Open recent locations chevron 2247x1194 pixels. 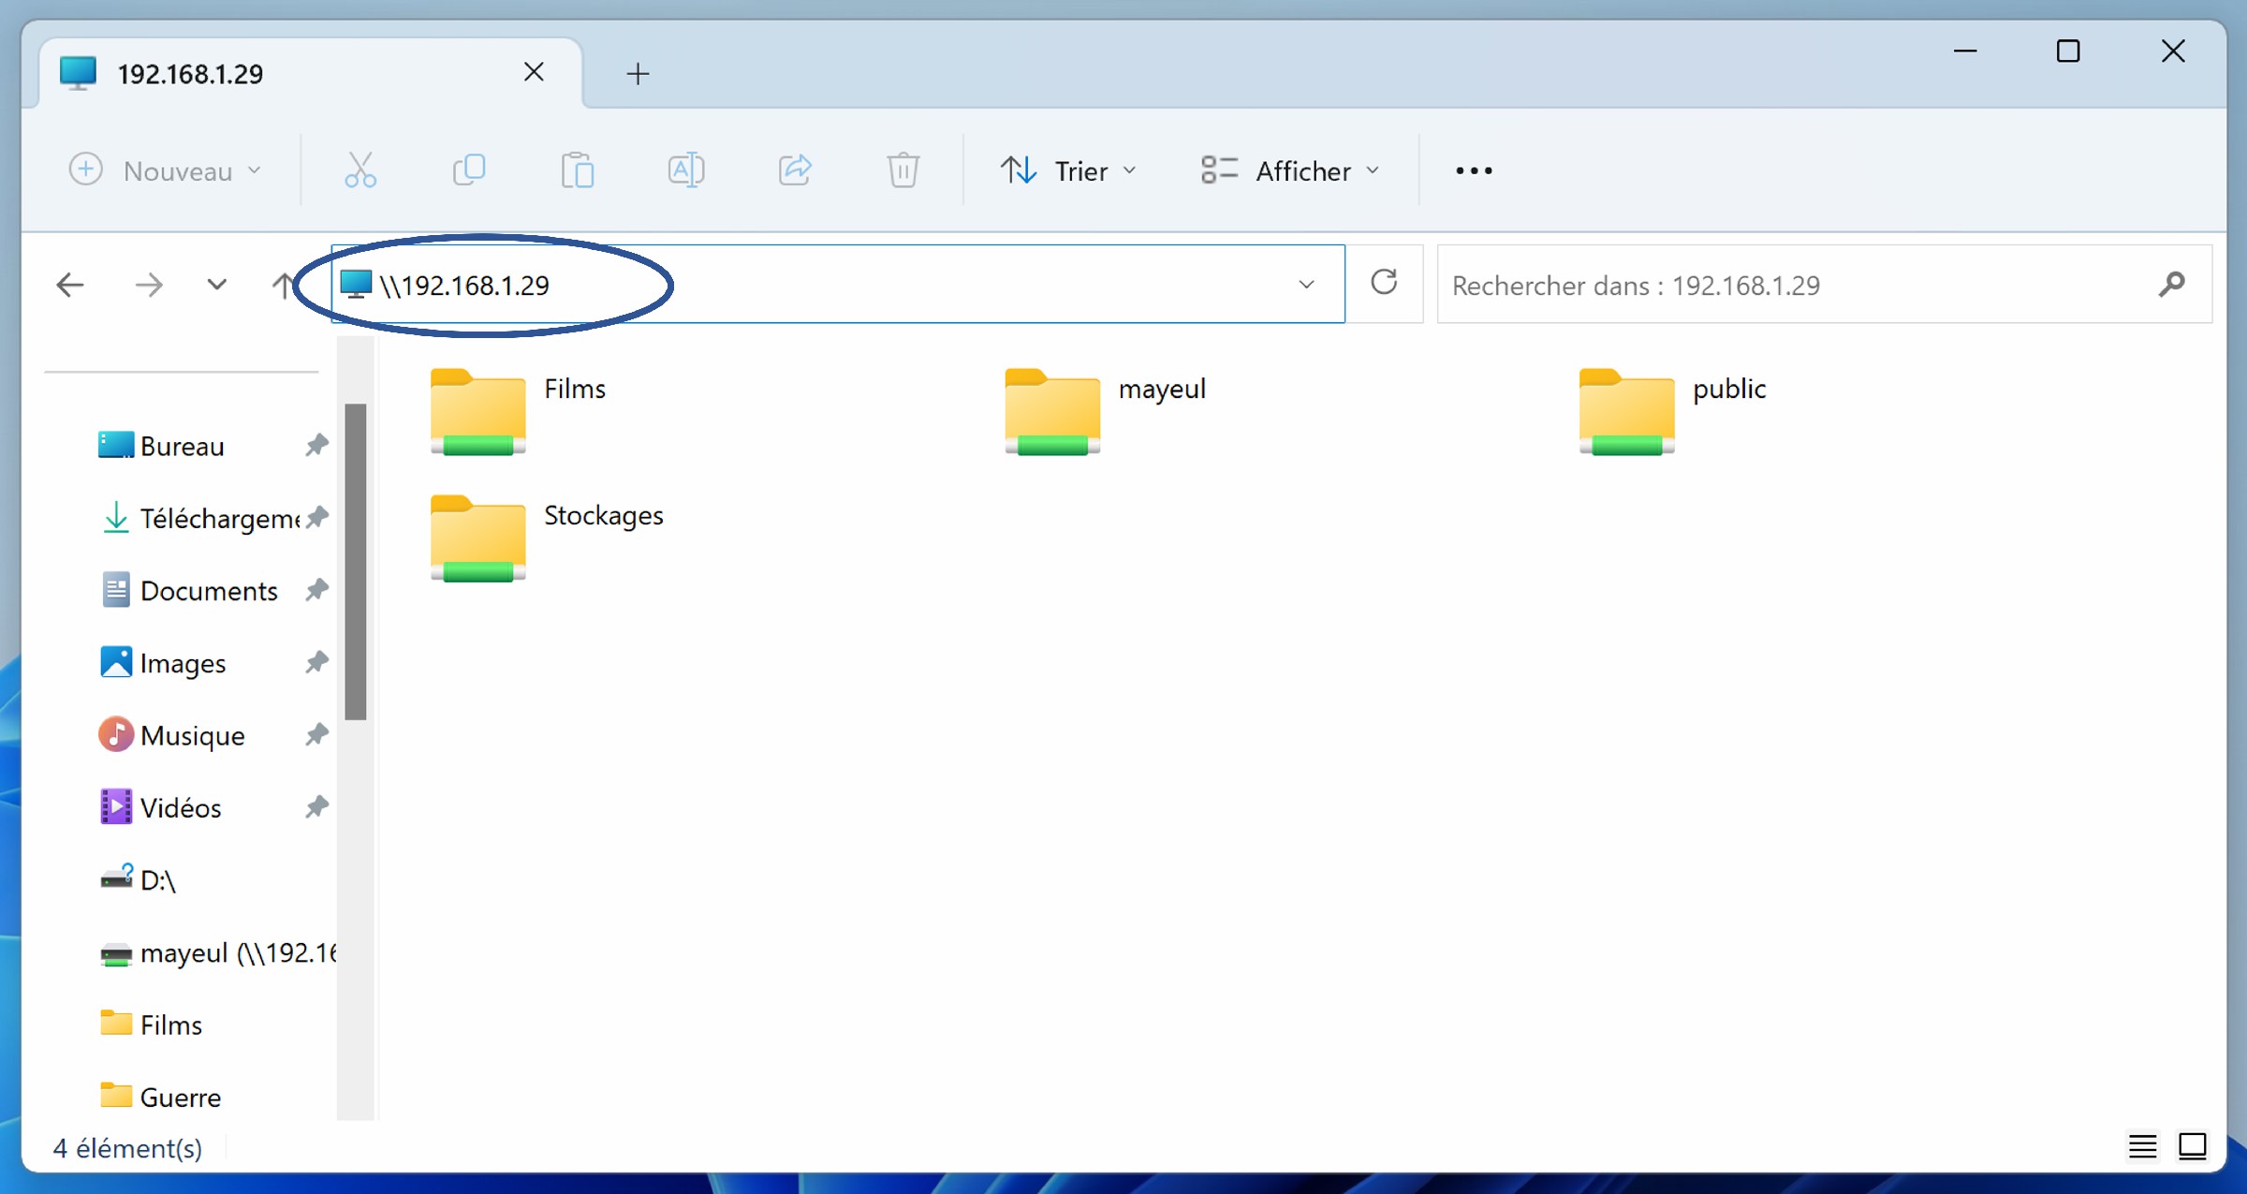[x=216, y=285]
